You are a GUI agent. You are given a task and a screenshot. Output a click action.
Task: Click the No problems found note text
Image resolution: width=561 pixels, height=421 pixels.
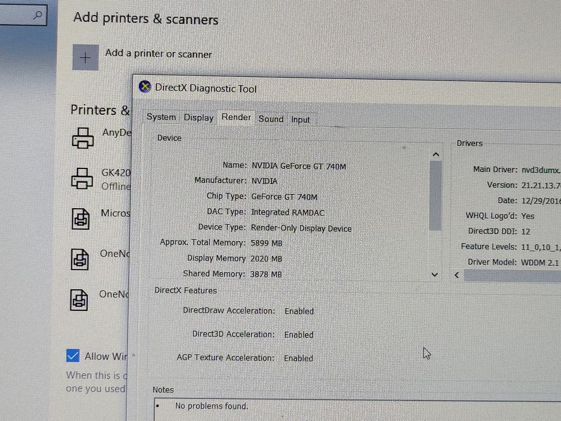212,407
